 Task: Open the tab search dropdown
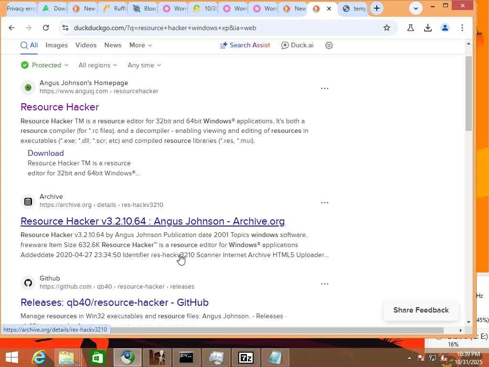click(x=416, y=9)
